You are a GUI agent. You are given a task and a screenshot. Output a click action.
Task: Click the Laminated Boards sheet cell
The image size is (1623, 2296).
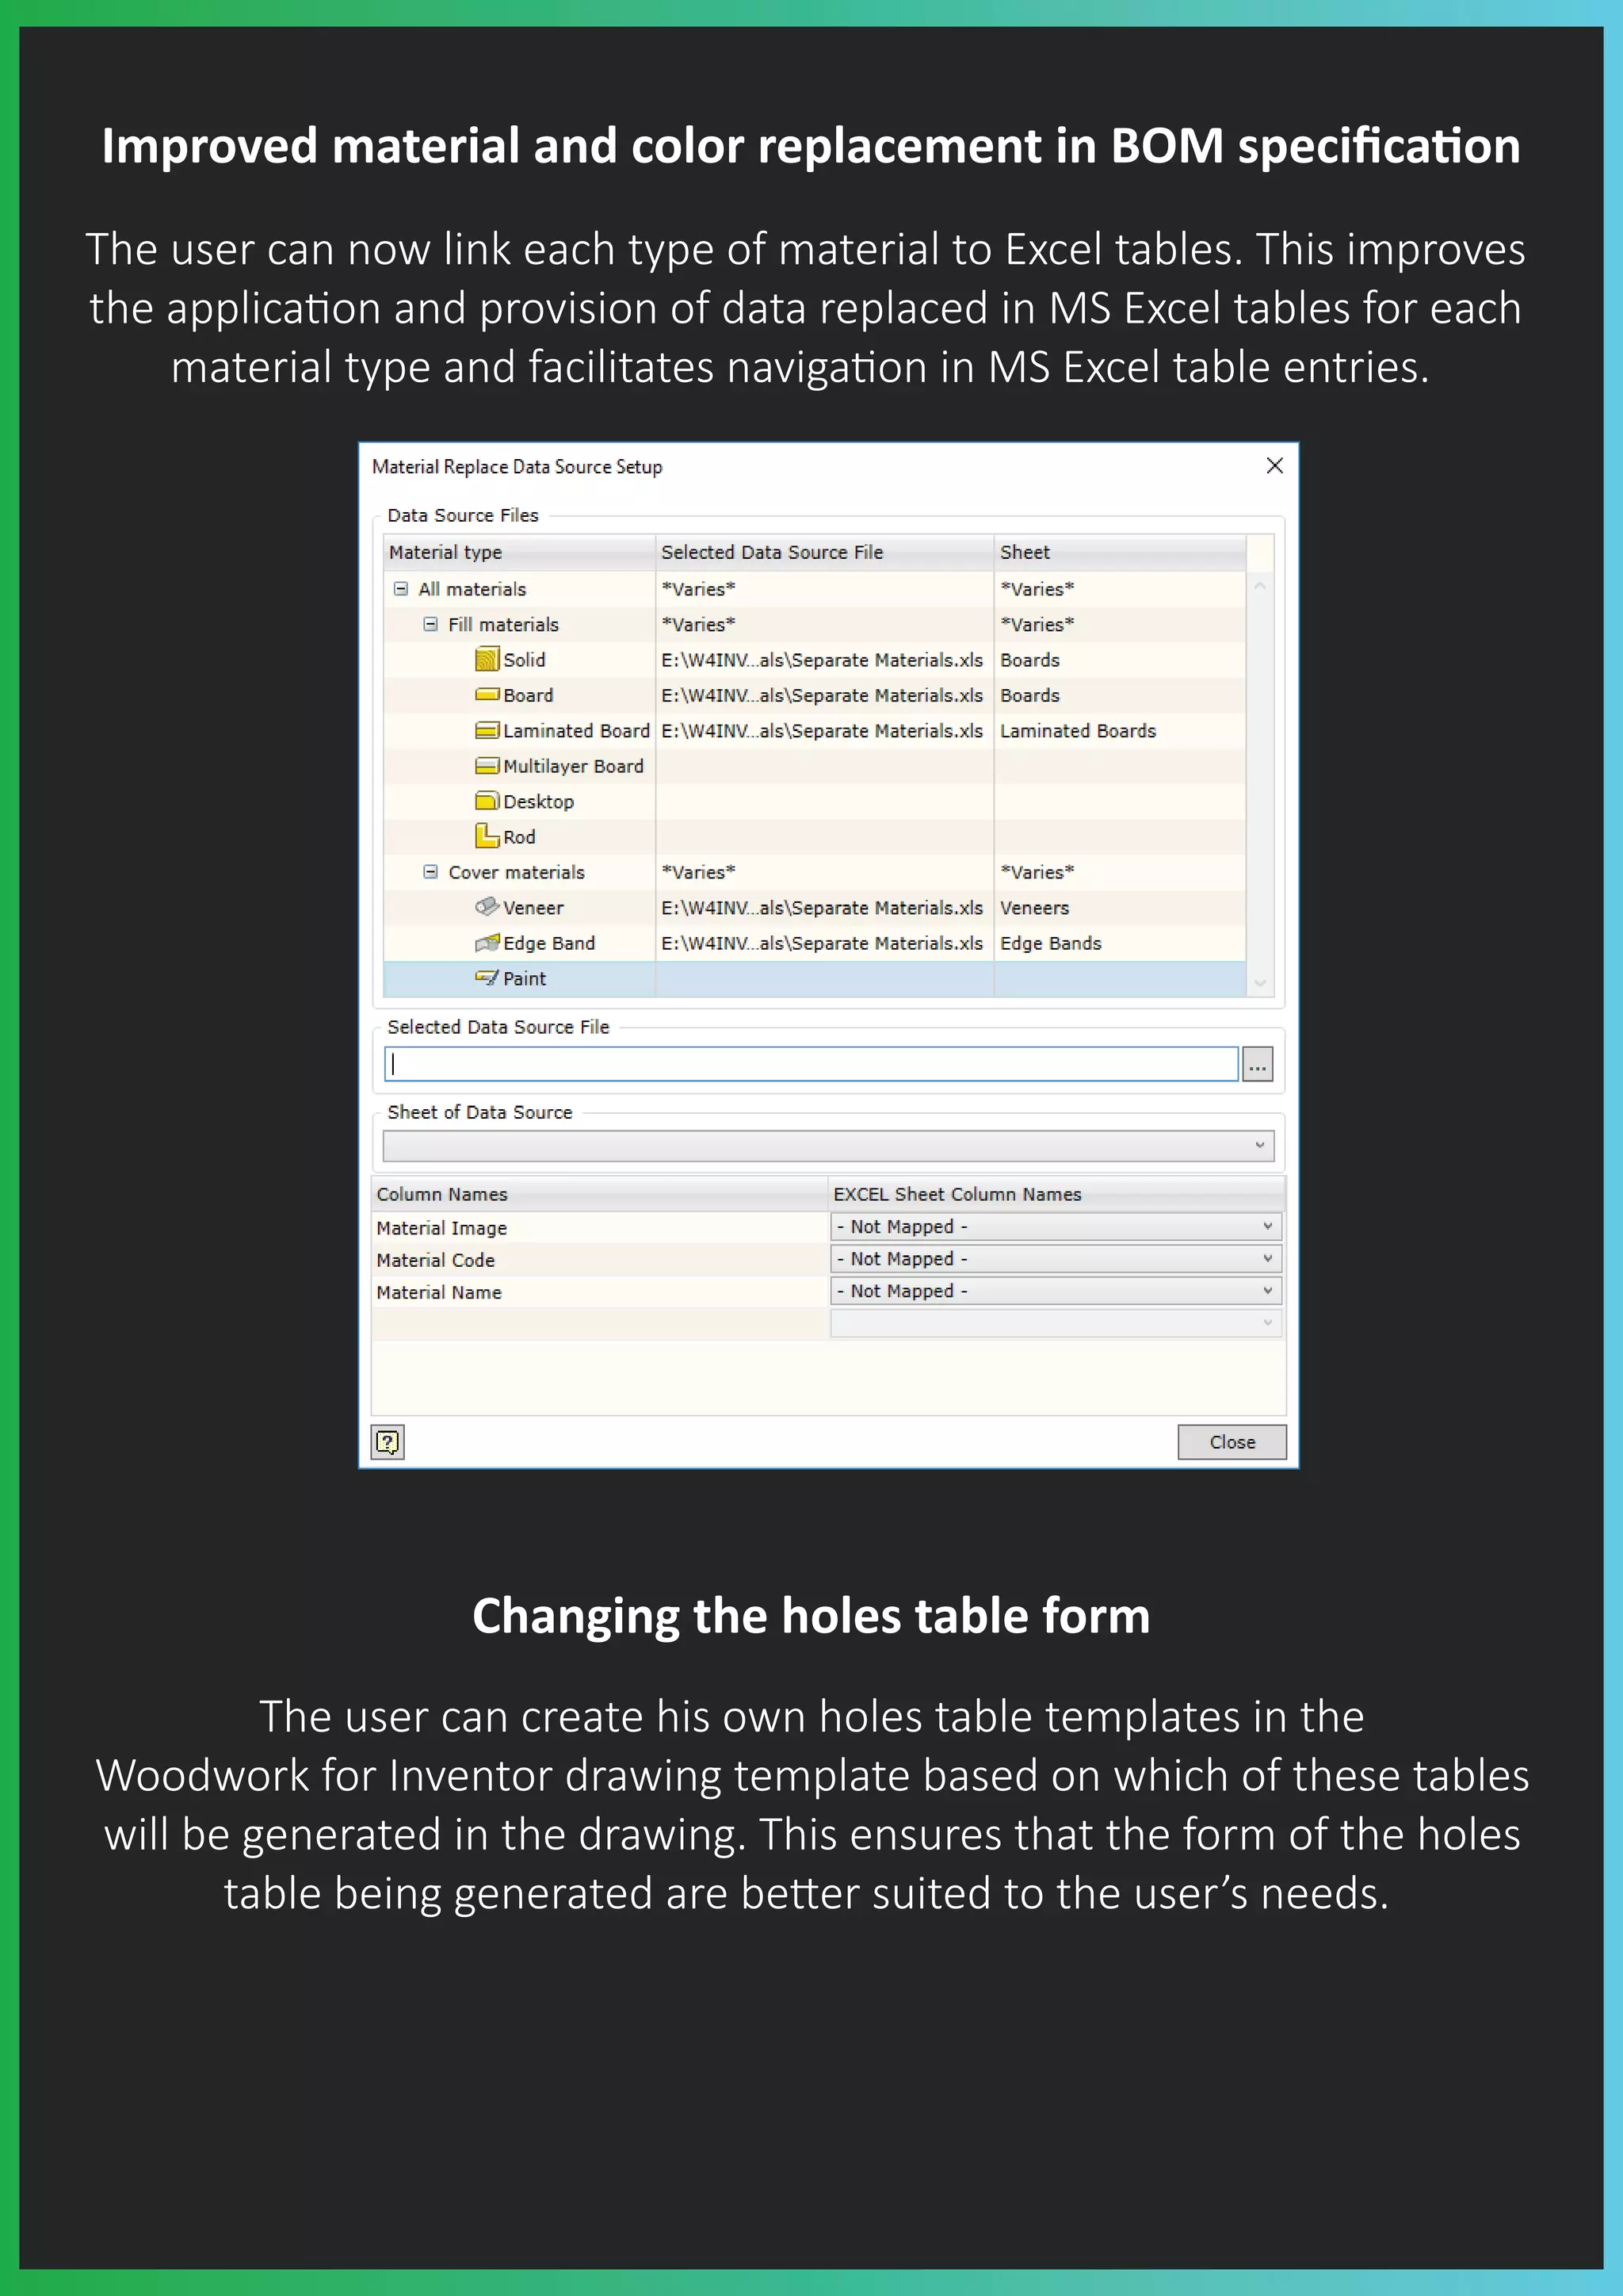(1119, 730)
